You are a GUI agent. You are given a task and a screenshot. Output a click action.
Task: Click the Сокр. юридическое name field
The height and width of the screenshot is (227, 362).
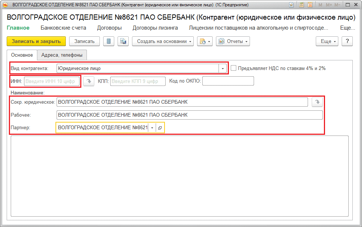(x=182, y=102)
